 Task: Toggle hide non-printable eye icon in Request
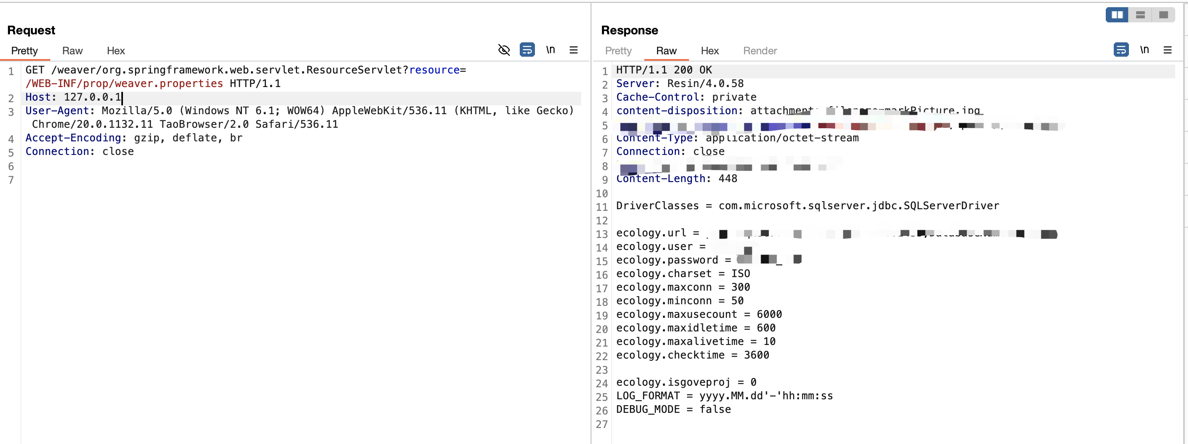(x=504, y=50)
